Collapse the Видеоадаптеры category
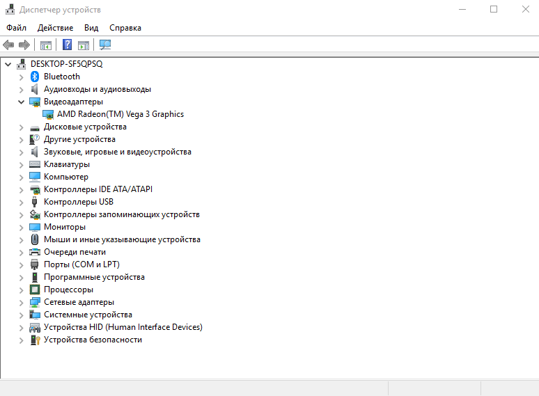 21,102
